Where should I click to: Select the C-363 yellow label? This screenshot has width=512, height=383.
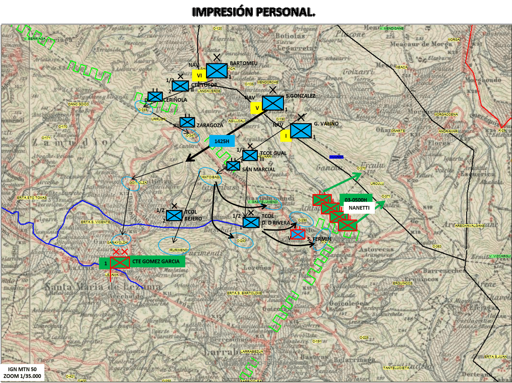(437, 246)
